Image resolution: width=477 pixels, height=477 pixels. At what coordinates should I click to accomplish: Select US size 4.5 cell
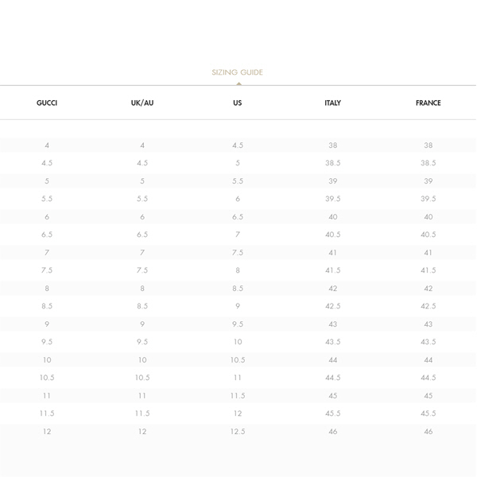(x=238, y=145)
